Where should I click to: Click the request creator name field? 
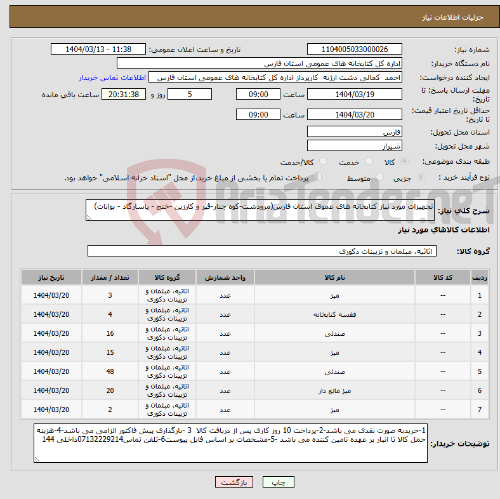tap(275, 77)
